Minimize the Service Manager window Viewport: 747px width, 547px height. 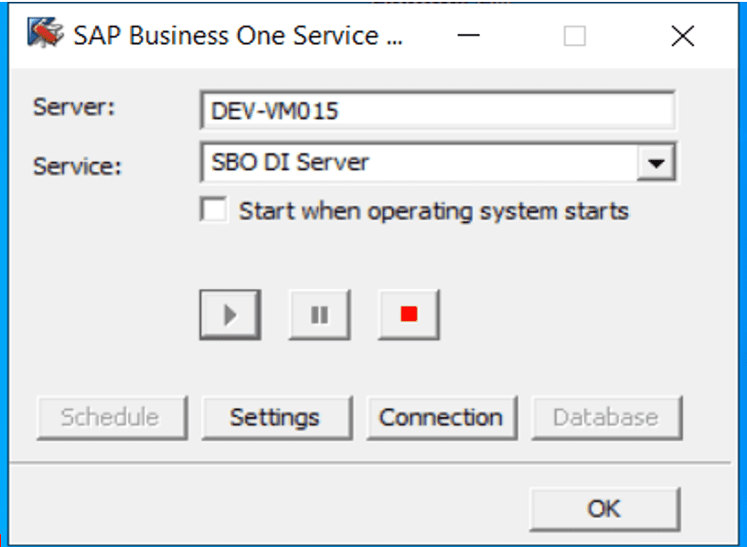tap(469, 36)
